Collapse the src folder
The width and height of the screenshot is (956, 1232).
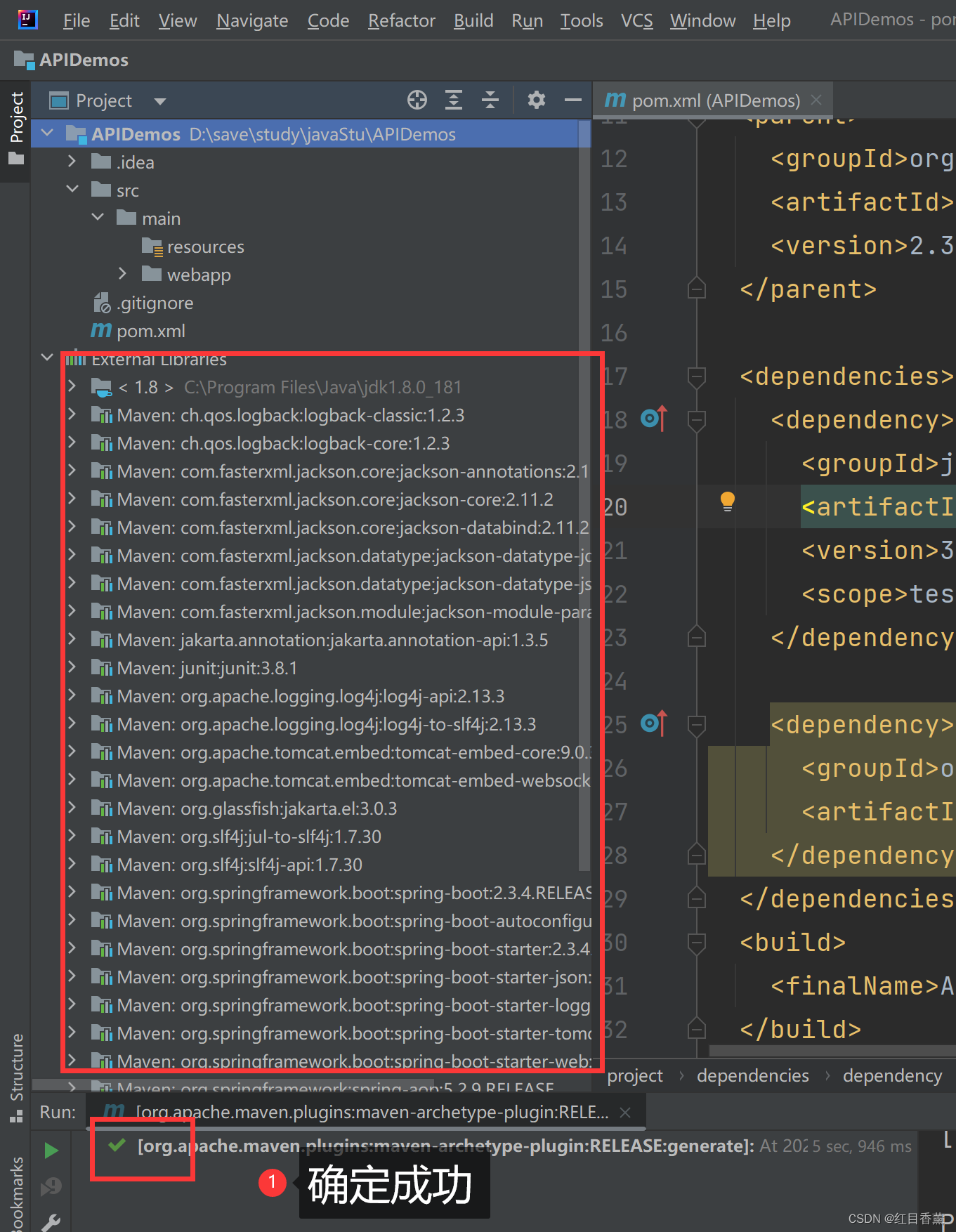point(72,189)
